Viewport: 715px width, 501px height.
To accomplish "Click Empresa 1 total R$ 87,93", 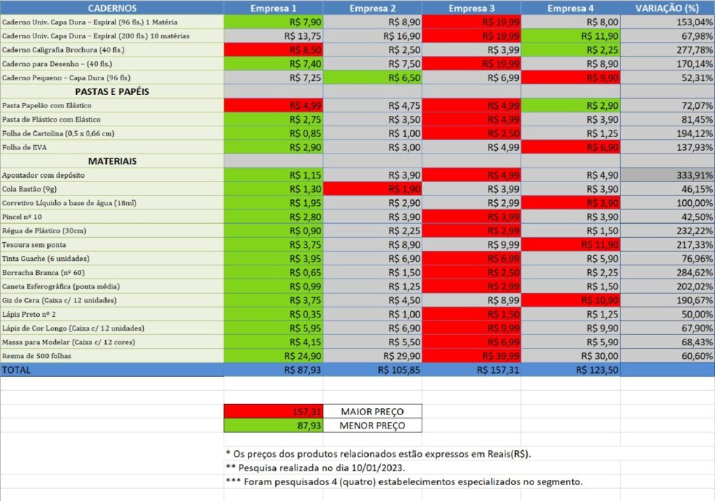I will coord(274,371).
